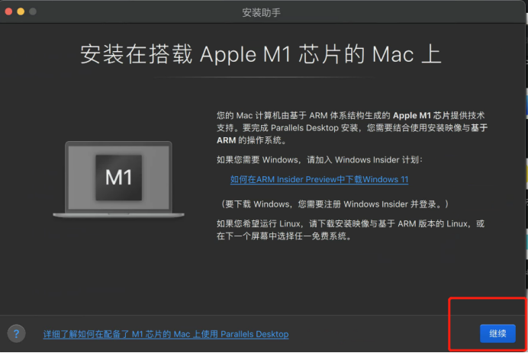Click the 安装助手 window title

point(261,13)
